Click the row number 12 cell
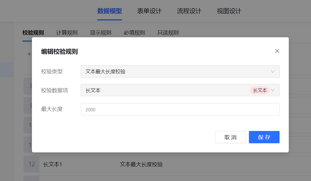This screenshot has width=311, height=181. (x=32, y=164)
